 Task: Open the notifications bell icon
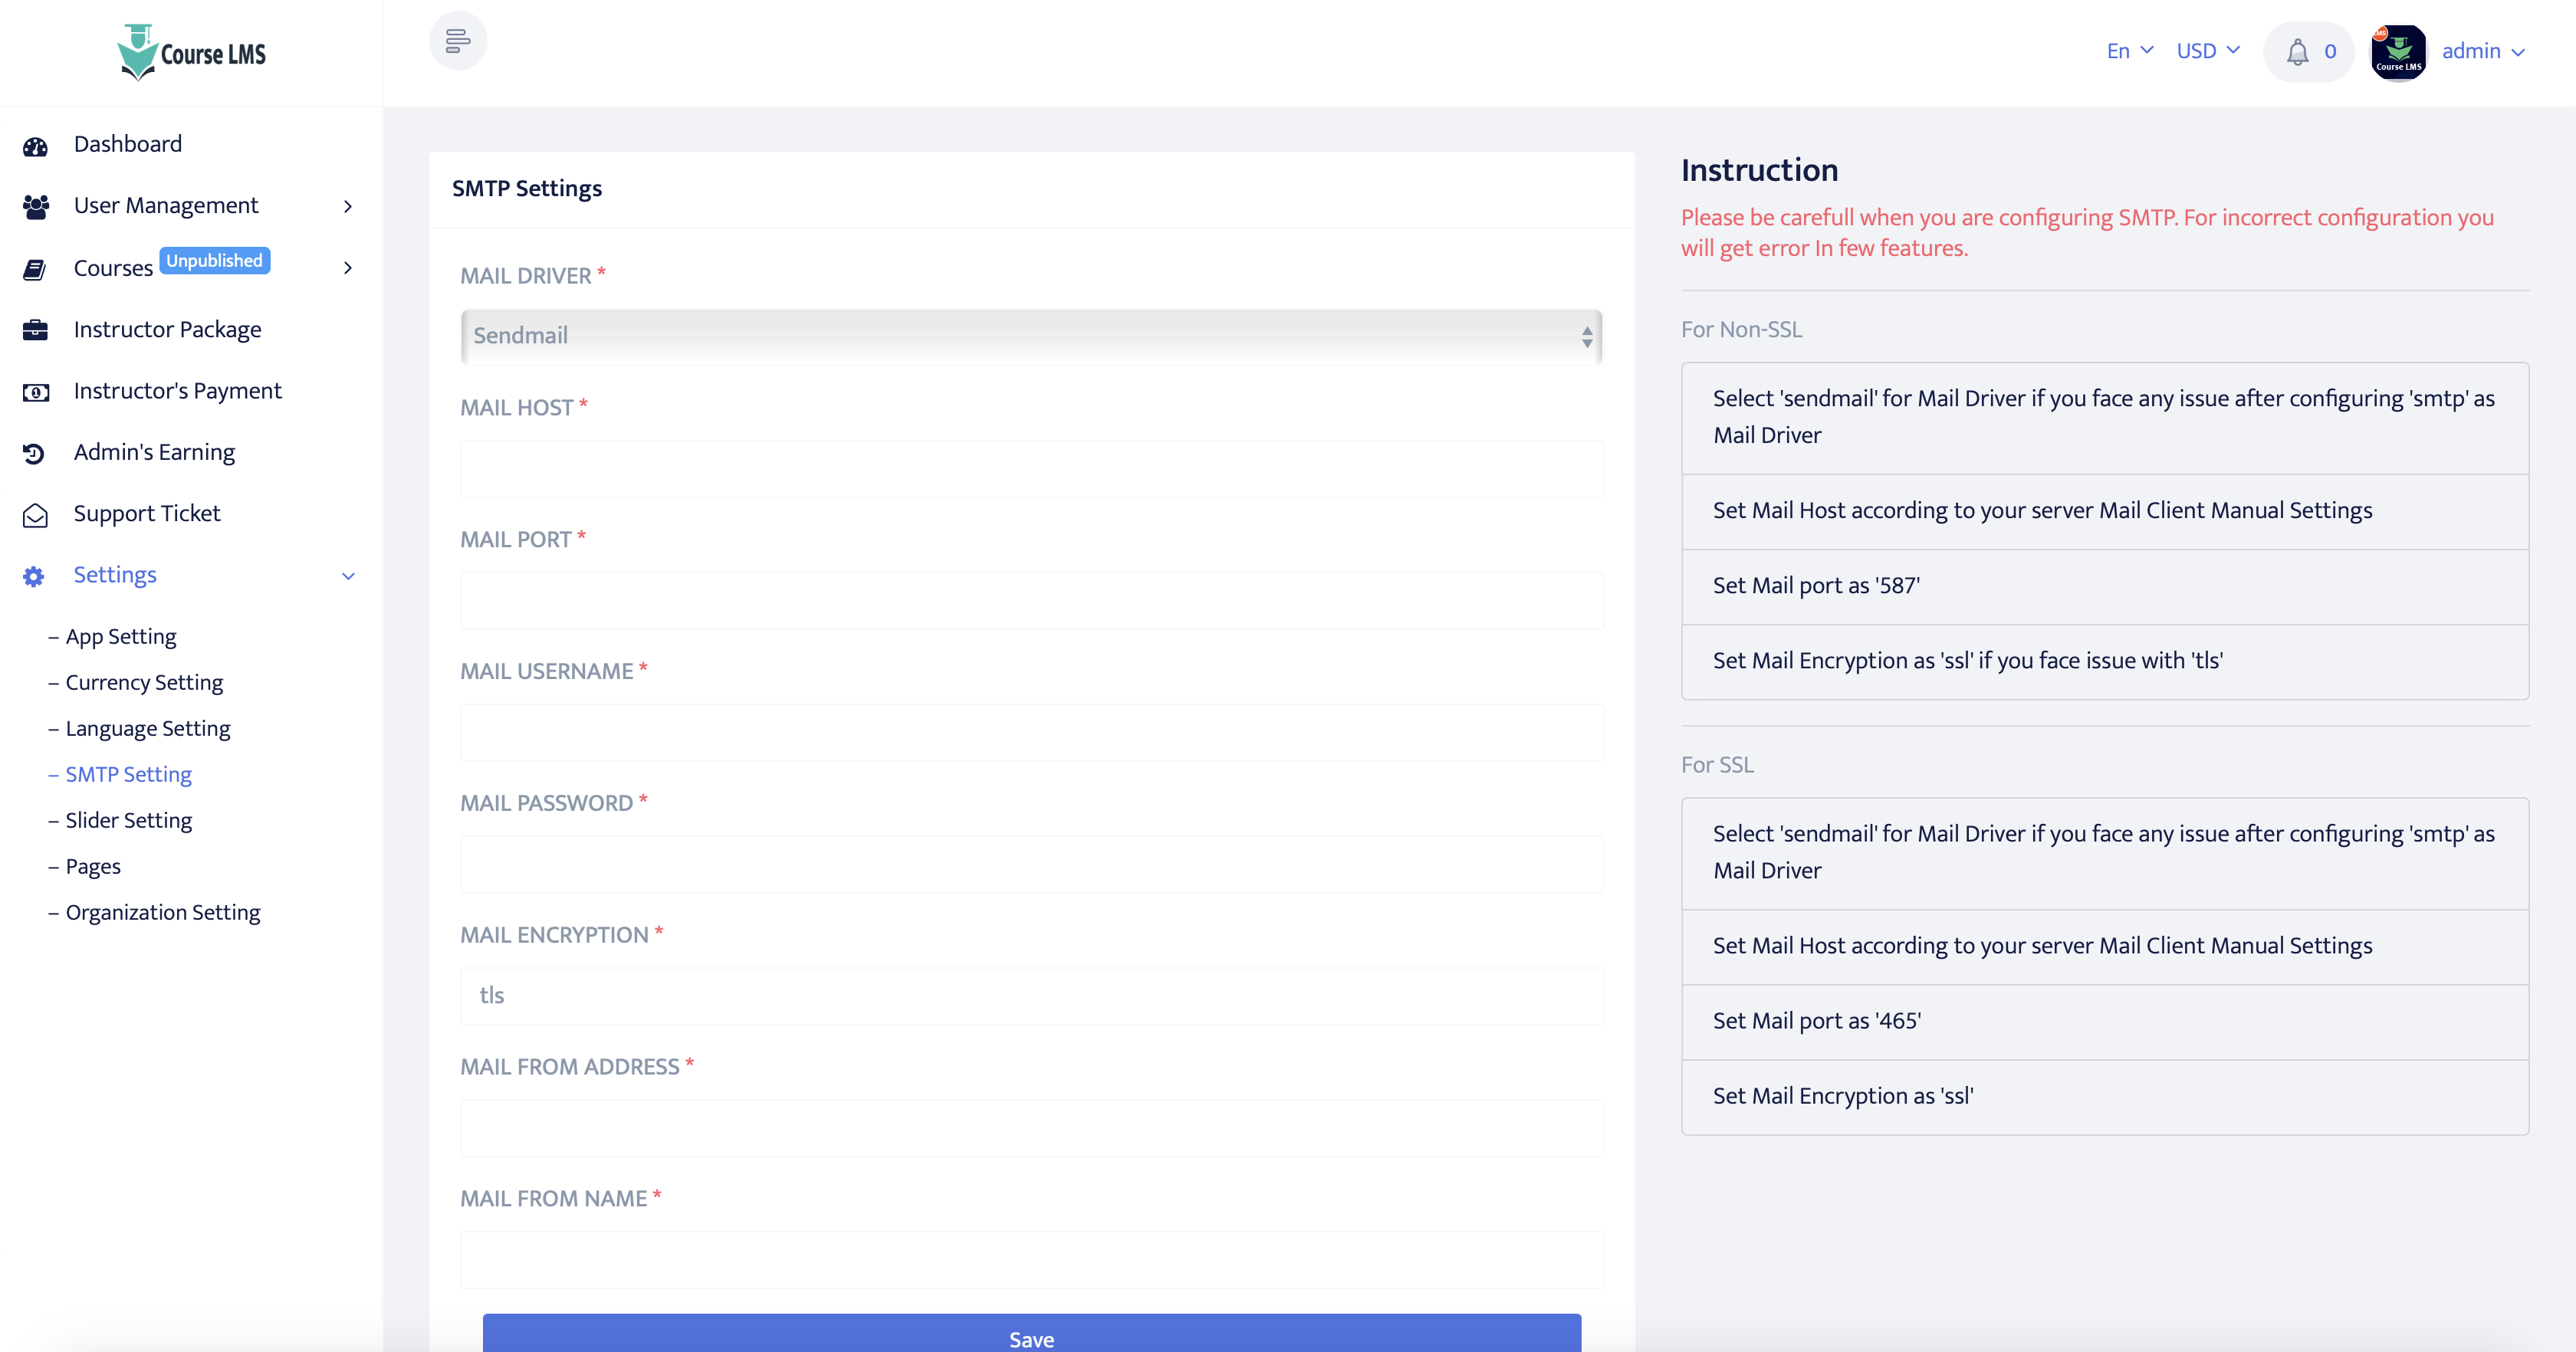(x=2297, y=52)
